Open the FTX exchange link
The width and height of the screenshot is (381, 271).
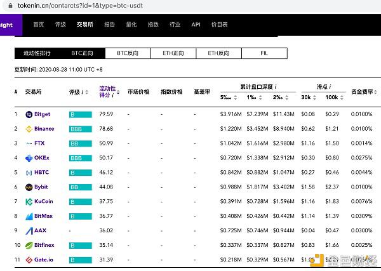point(39,143)
